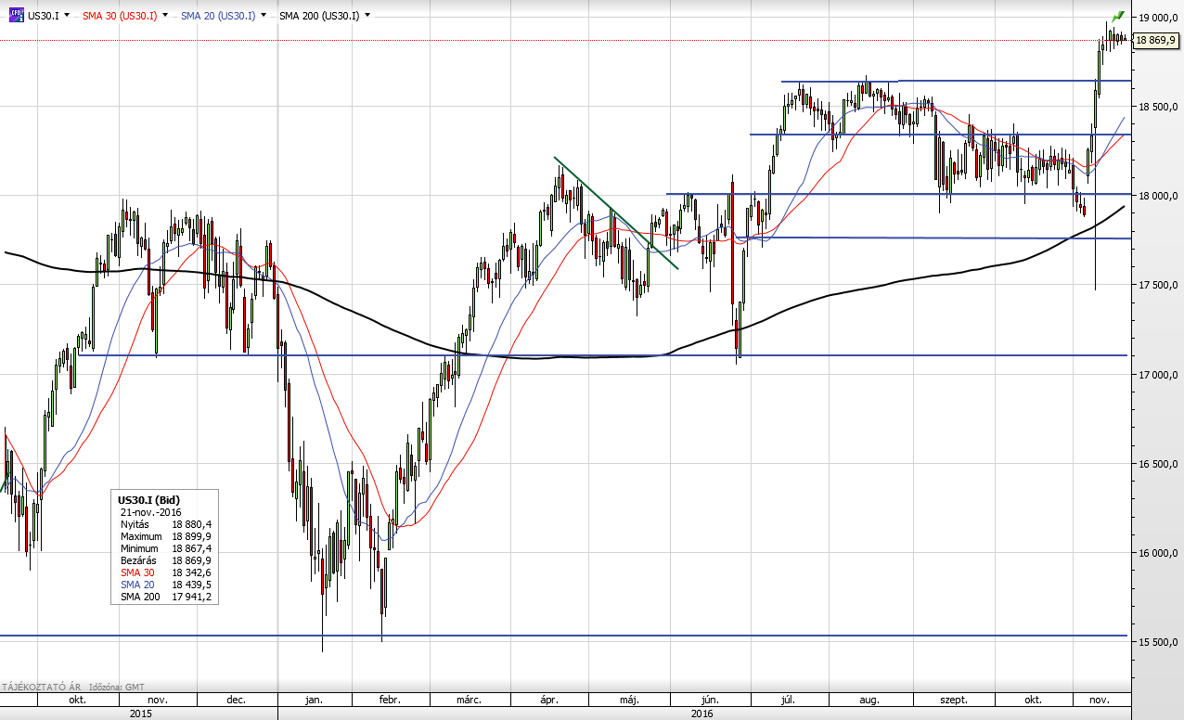Click the SMA 20 value 18 439,5

pos(191,585)
